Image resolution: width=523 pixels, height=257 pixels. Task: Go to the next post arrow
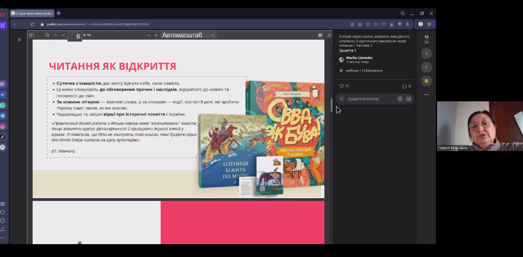point(427,54)
